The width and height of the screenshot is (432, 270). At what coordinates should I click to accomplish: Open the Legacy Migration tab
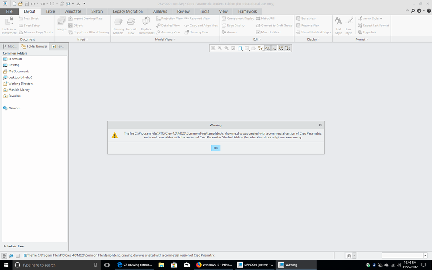(128, 11)
